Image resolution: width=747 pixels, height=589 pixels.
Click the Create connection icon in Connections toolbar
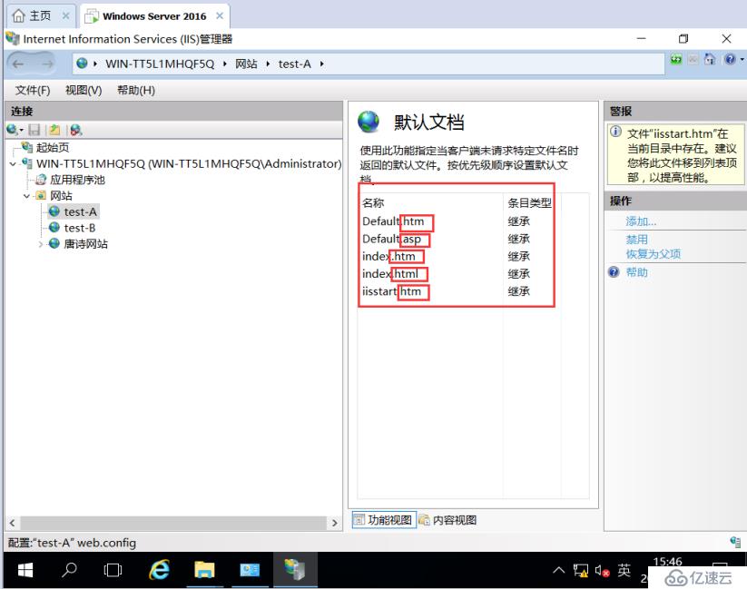(13, 130)
